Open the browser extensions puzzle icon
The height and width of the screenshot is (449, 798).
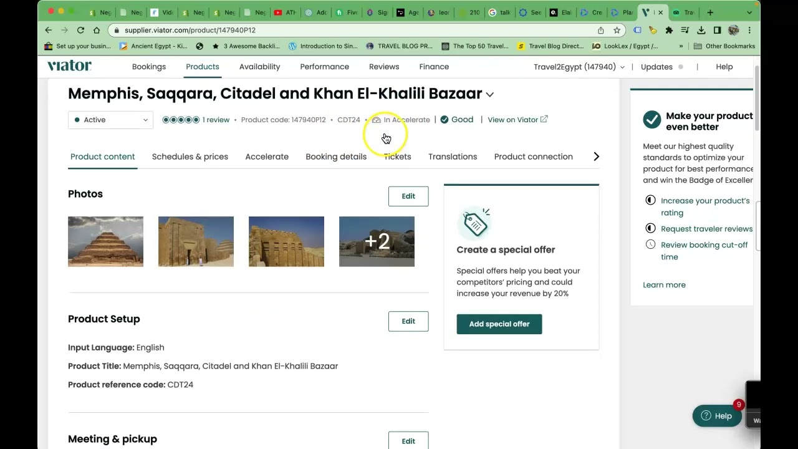click(669, 30)
